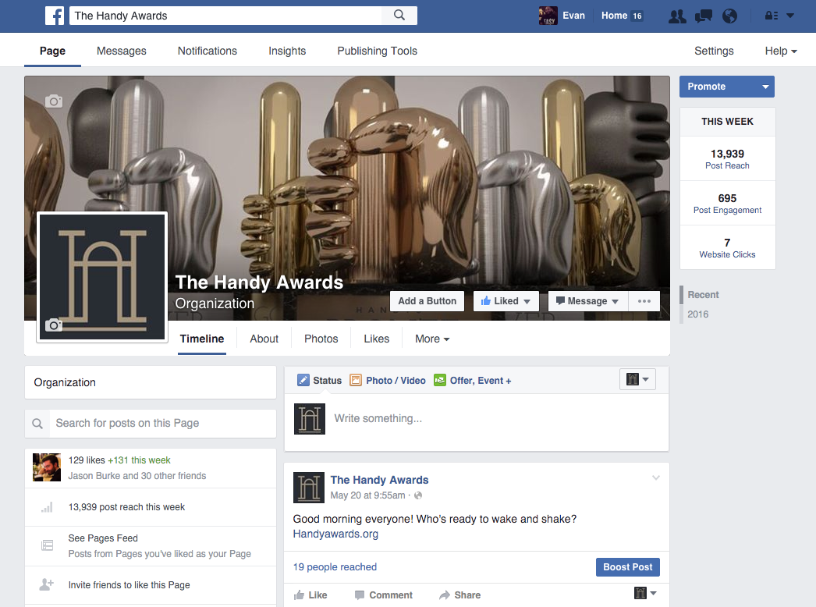This screenshot has height=607, width=816.
Task: Click the Status pencil icon
Action: click(x=303, y=380)
